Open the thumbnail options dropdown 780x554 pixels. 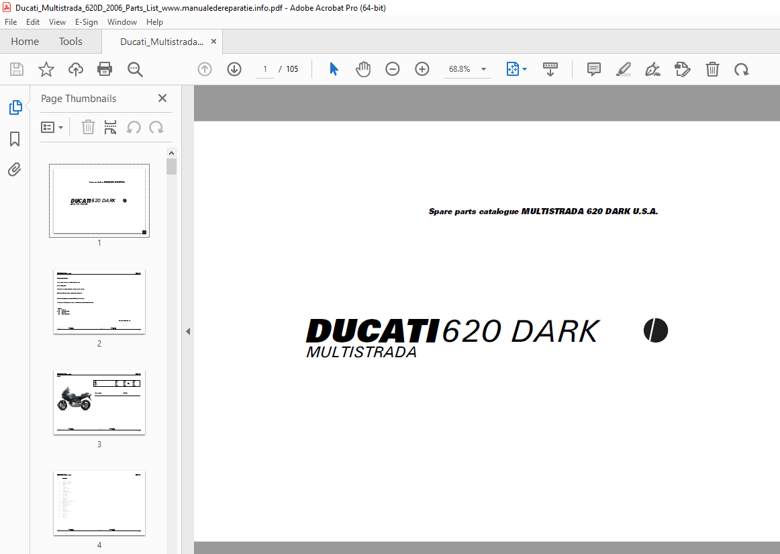pyautogui.click(x=52, y=127)
